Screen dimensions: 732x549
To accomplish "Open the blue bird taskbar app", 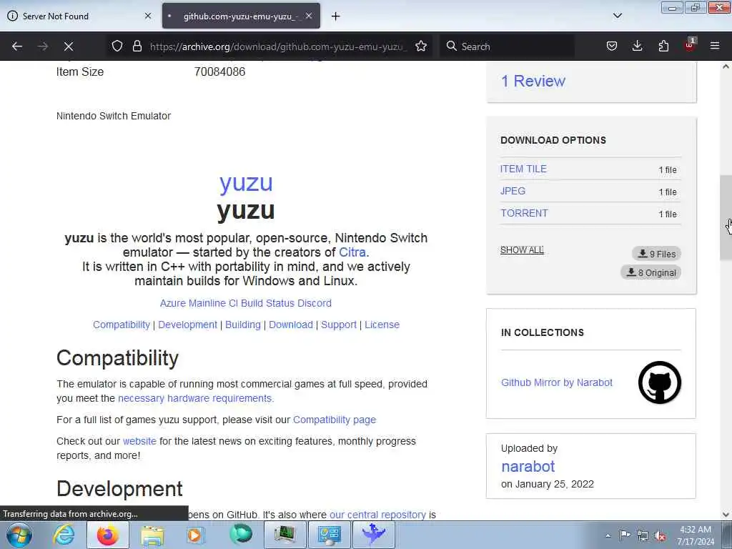I will pos(373,535).
